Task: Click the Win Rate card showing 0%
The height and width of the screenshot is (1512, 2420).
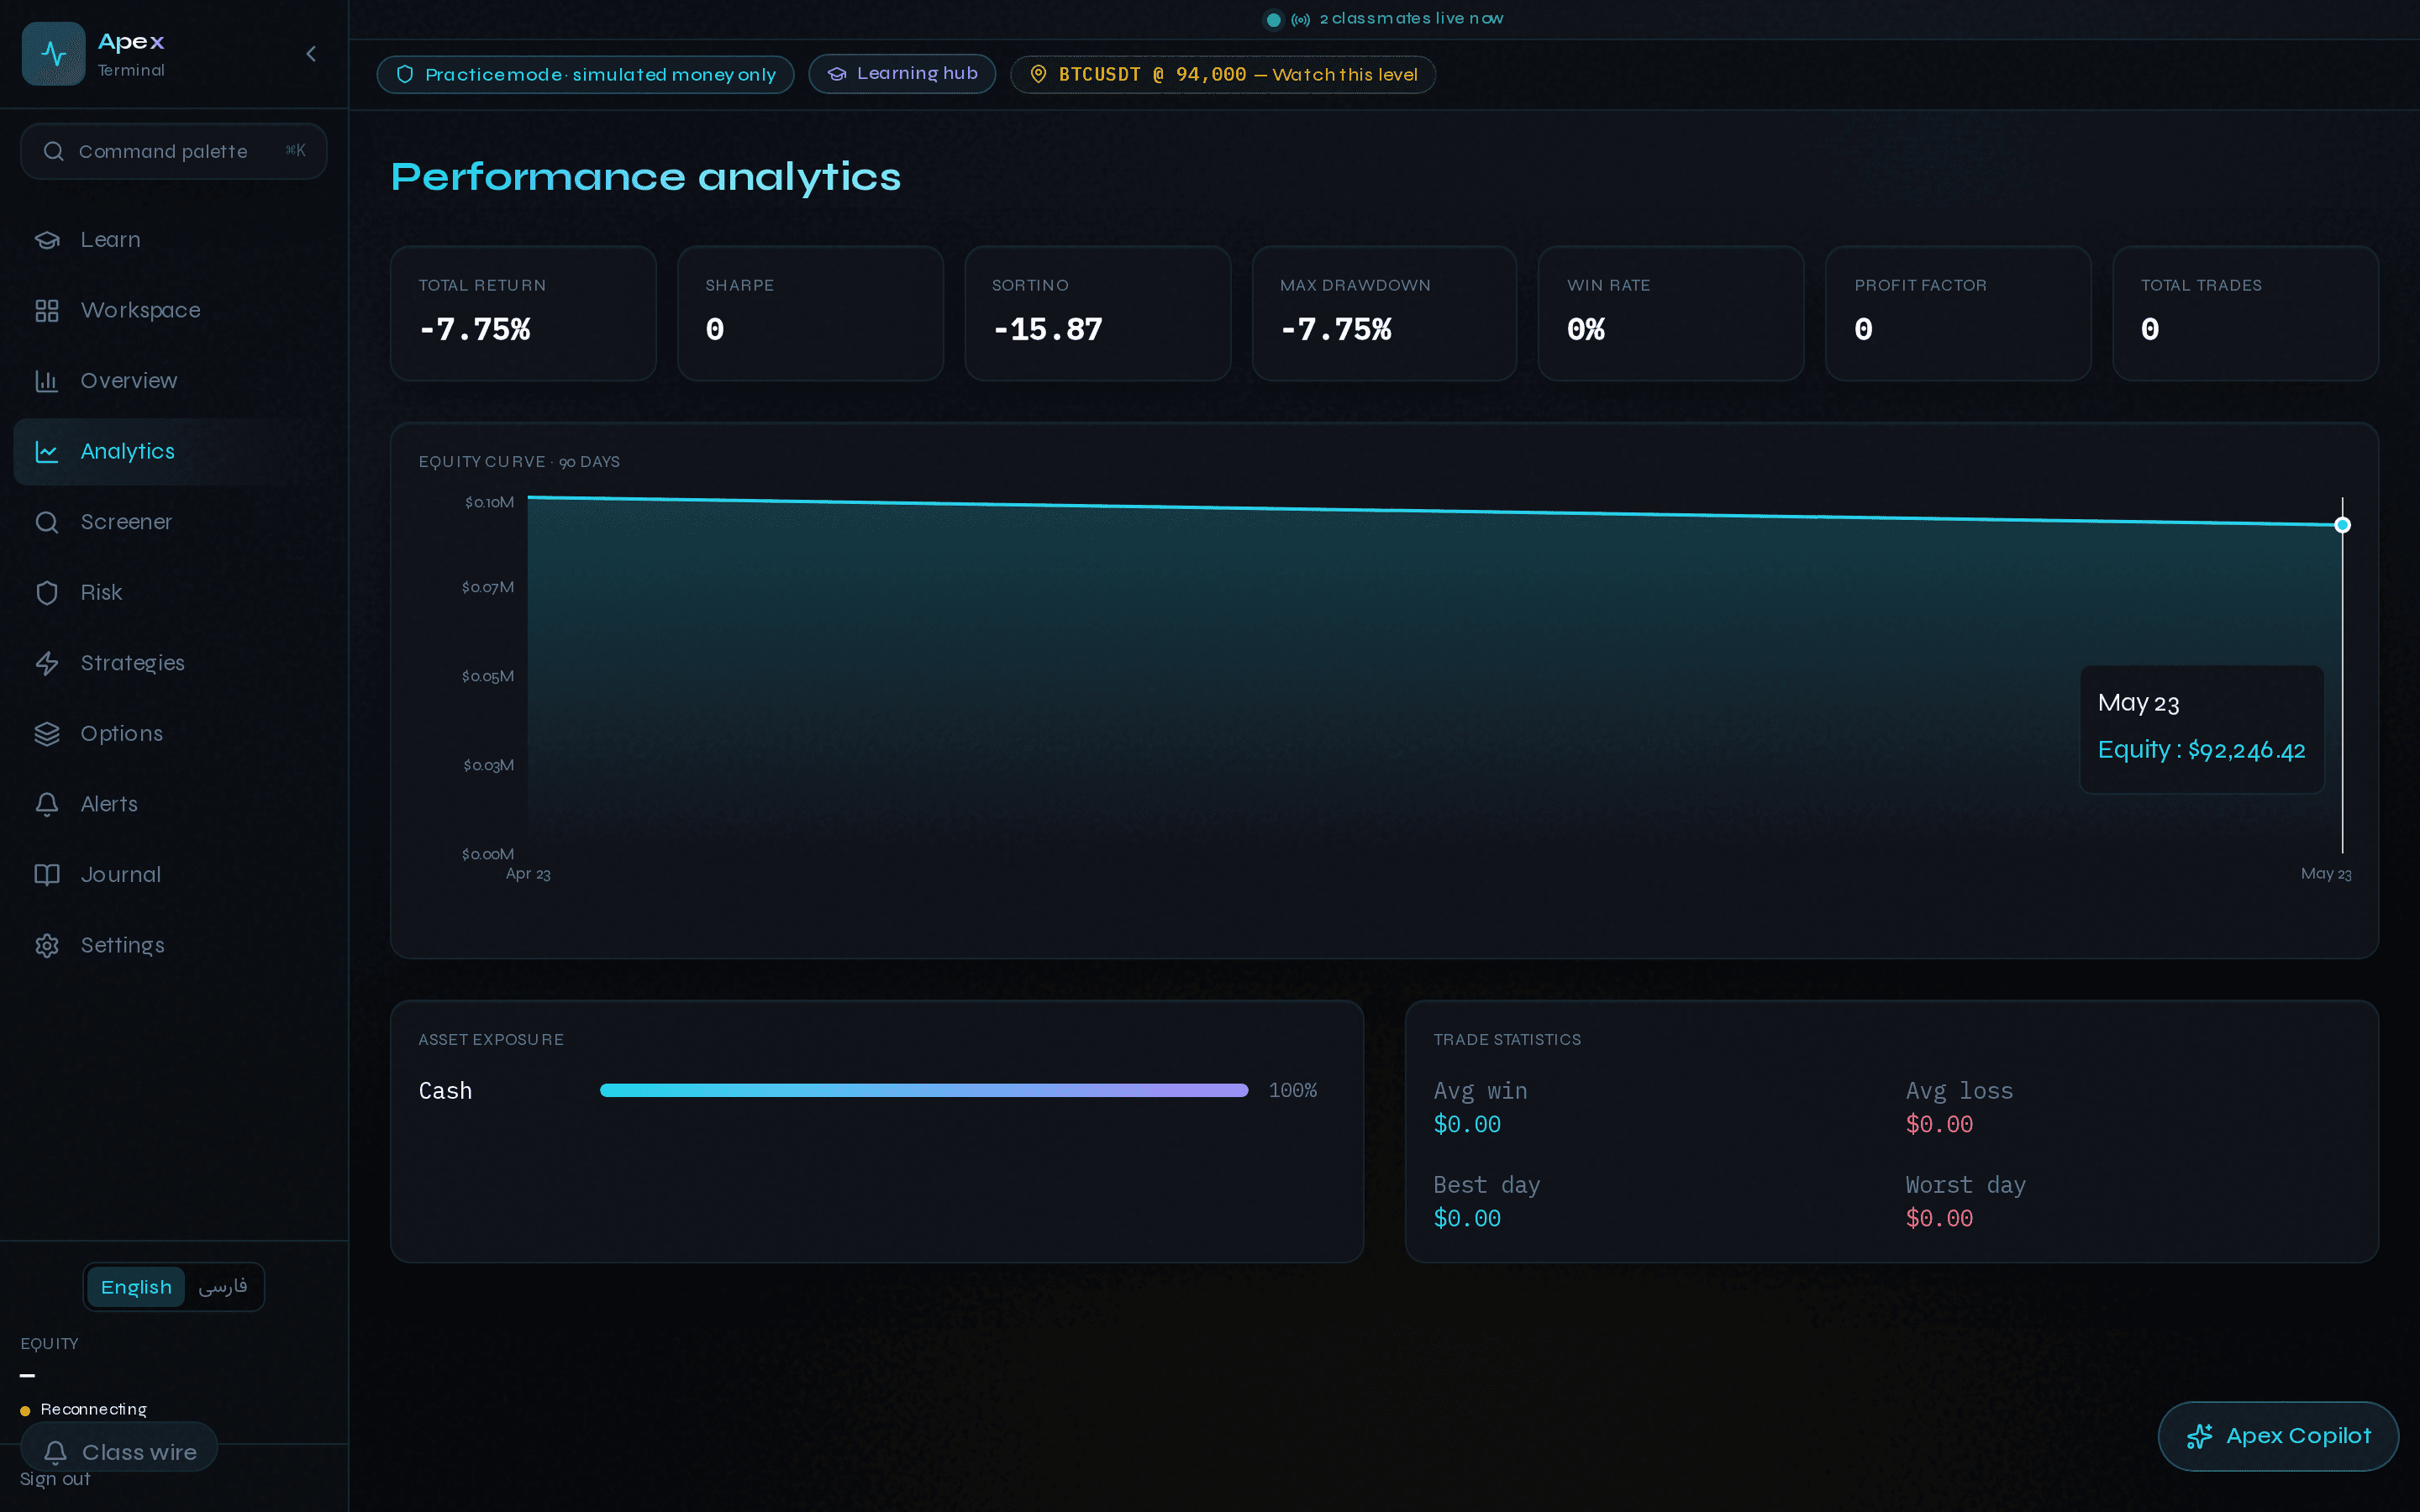Action: [1671, 313]
